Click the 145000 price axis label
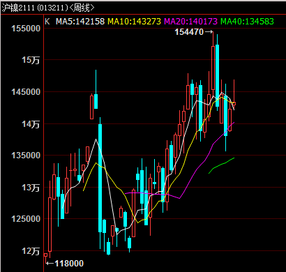286x272 pixels. pyautogui.click(x=26, y=92)
